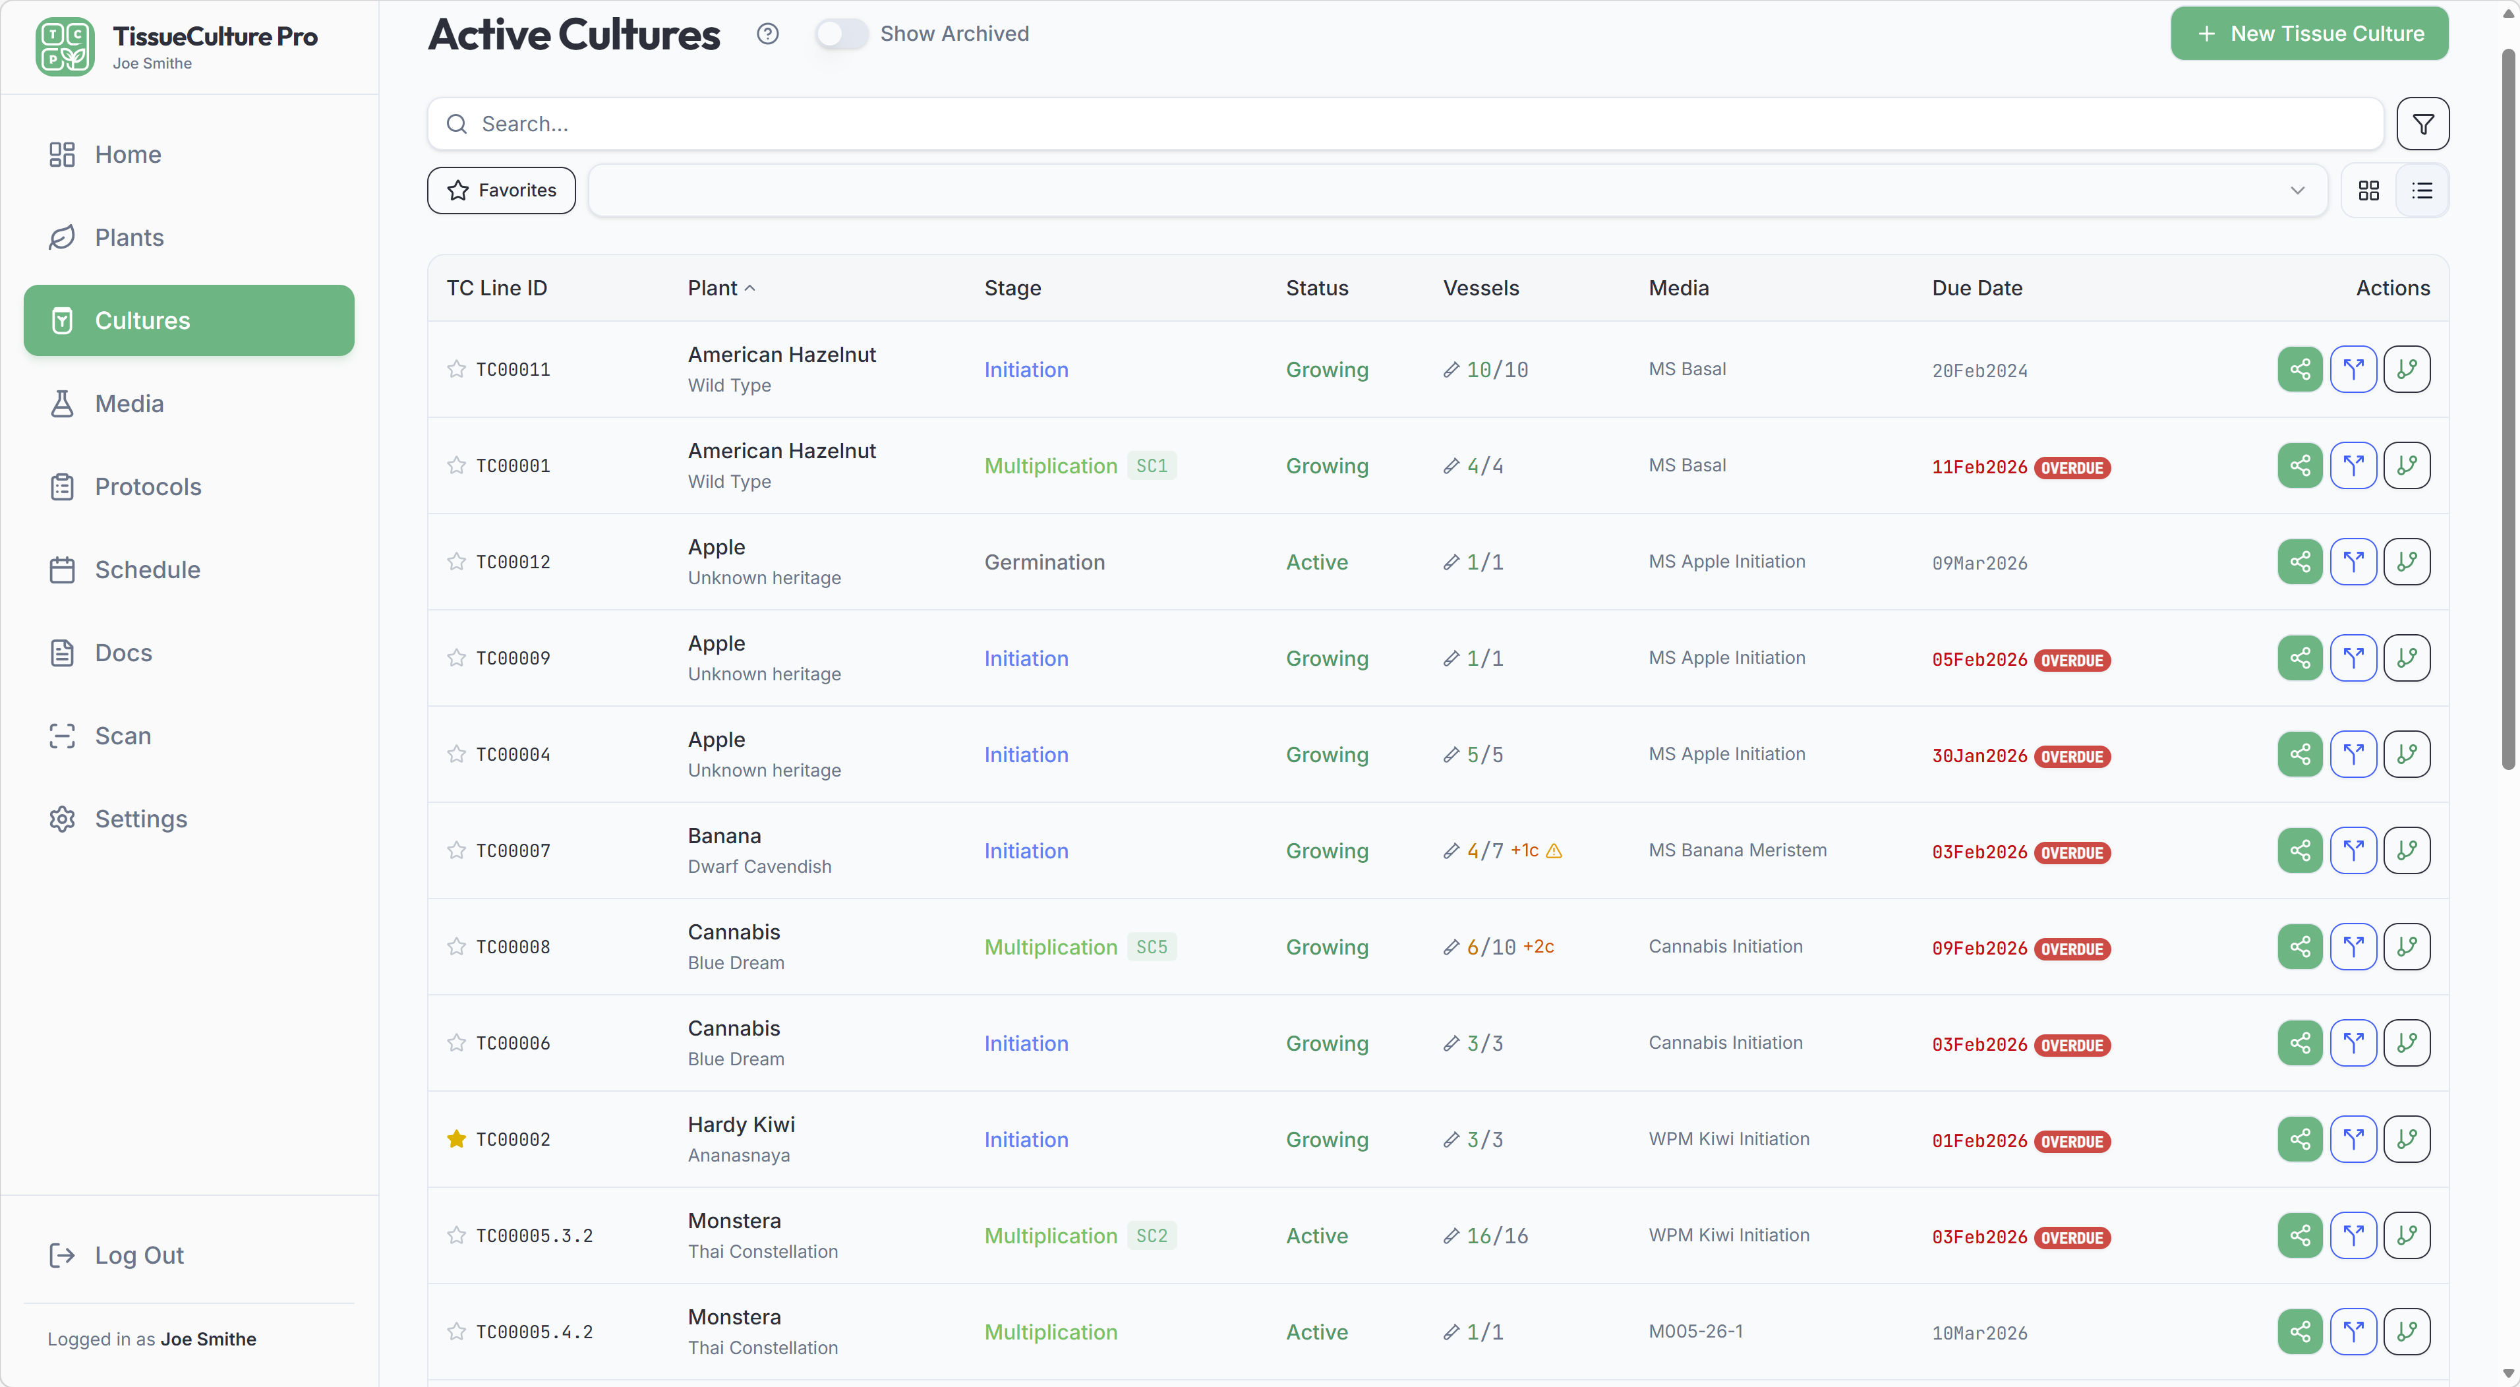Switch to grid view of cultures
The image size is (2520, 1387).
coord(2368,190)
